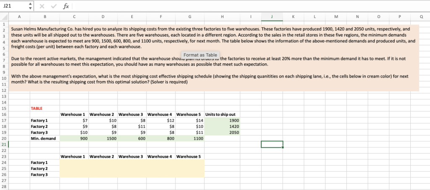This screenshot has width=430, height=190.
Task: Click the Select All corner triangle
Action: point(5,17)
